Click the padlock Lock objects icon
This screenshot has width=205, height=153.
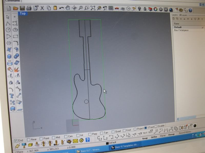145,9
